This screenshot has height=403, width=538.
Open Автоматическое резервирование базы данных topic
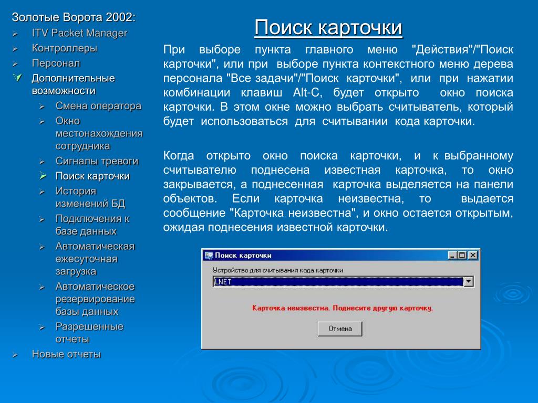tap(96, 299)
